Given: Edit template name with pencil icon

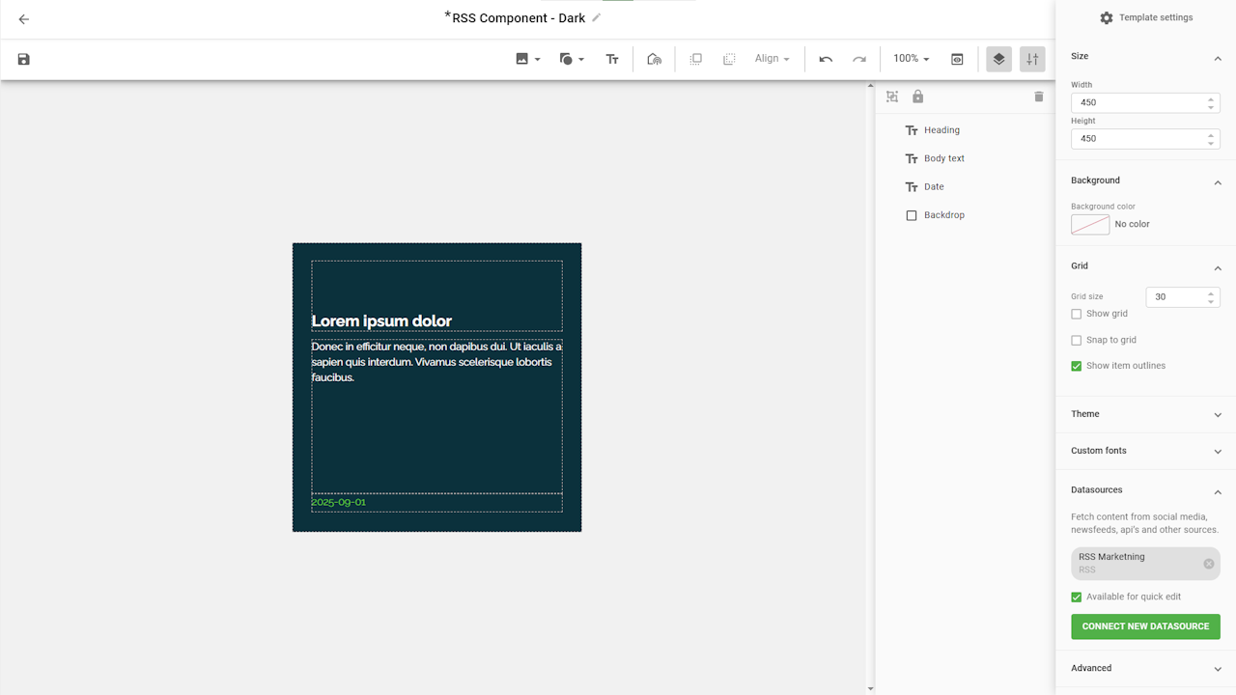Looking at the screenshot, I should 597,17.
